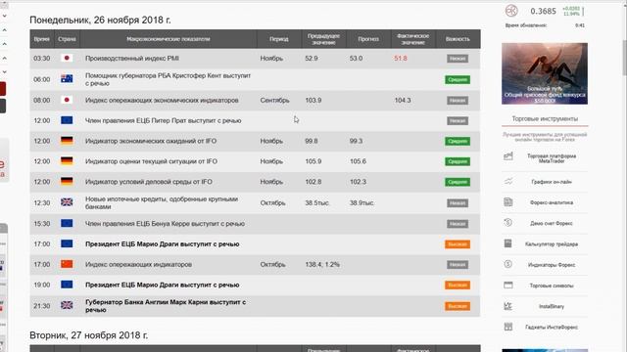
Task: Open the Калькулятор трейдера link text
Action: point(552,243)
